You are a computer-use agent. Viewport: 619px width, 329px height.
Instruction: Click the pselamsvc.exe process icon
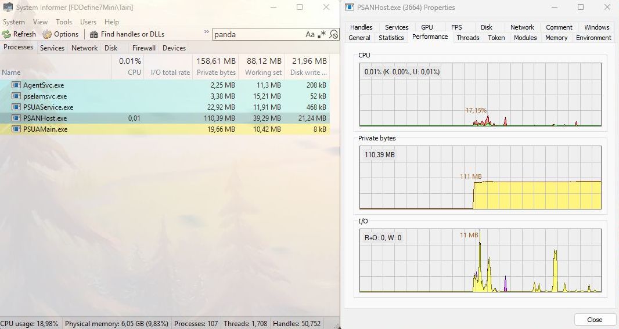click(x=16, y=96)
